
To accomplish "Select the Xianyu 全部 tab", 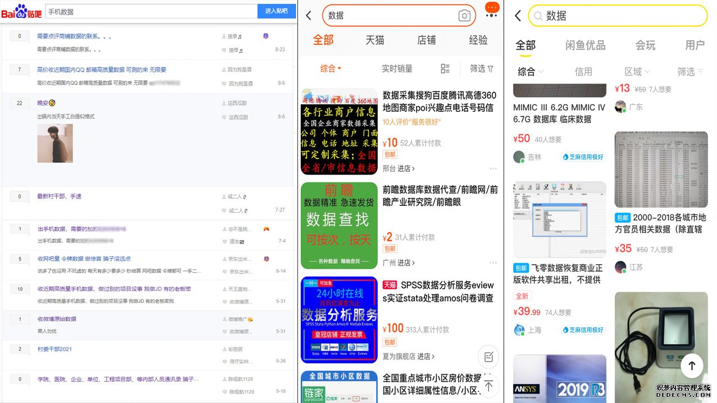I will tap(525, 45).
